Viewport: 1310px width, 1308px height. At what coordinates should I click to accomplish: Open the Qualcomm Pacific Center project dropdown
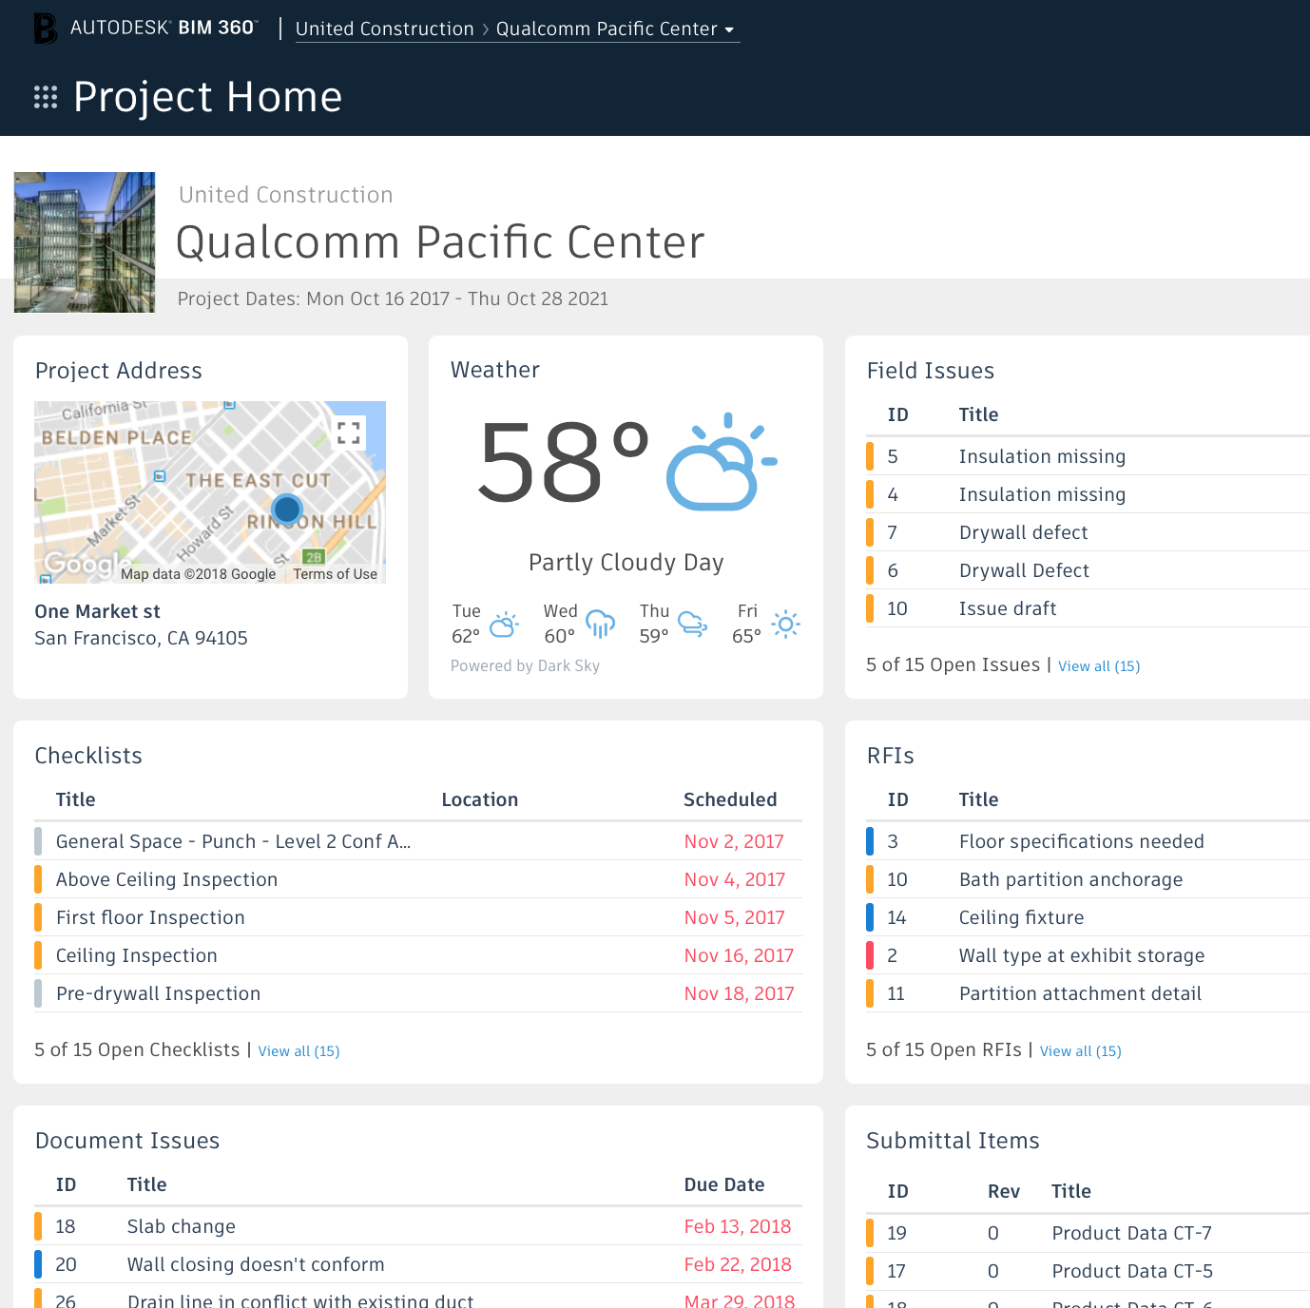coord(617,29)
